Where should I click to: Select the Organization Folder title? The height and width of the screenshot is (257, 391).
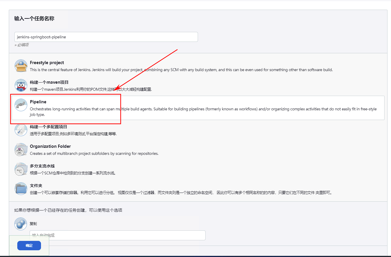(x=50, y=146)
